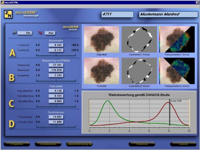Click the large yellow letter A
Viewport: 200px width, 150px height.
click(12, 53)
